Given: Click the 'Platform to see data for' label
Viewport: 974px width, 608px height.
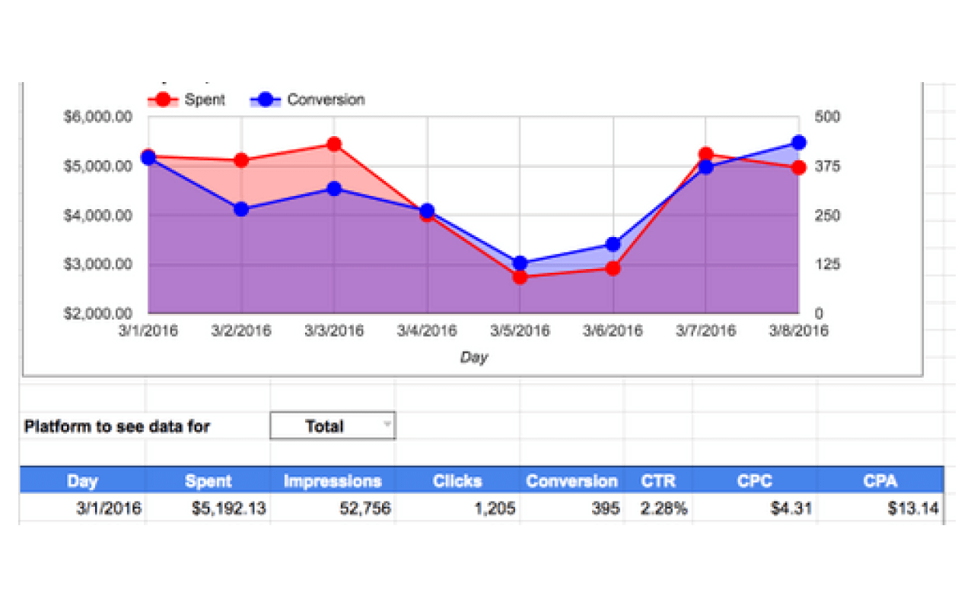Looking at the screenshot, I should (116, 426).
